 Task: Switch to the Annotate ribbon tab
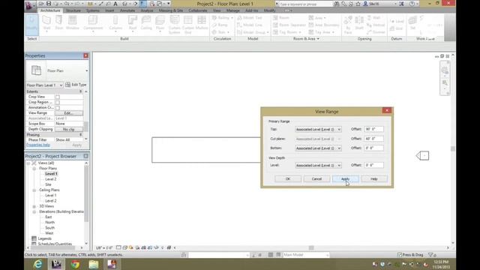[127, 10]
